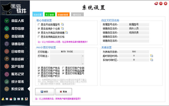Viewport: 169px width, 106px height.
Task: Click the 附属型号名称 input field
Action: pos(134,25)
